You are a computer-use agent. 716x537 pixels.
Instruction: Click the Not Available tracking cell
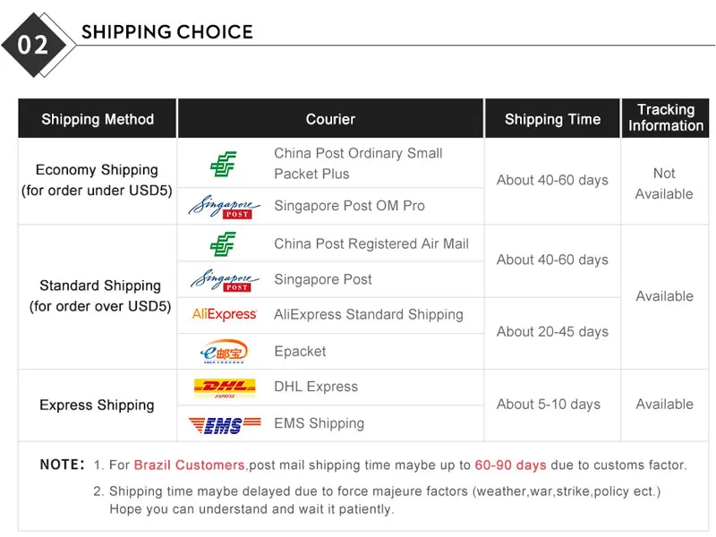point(664,183)
